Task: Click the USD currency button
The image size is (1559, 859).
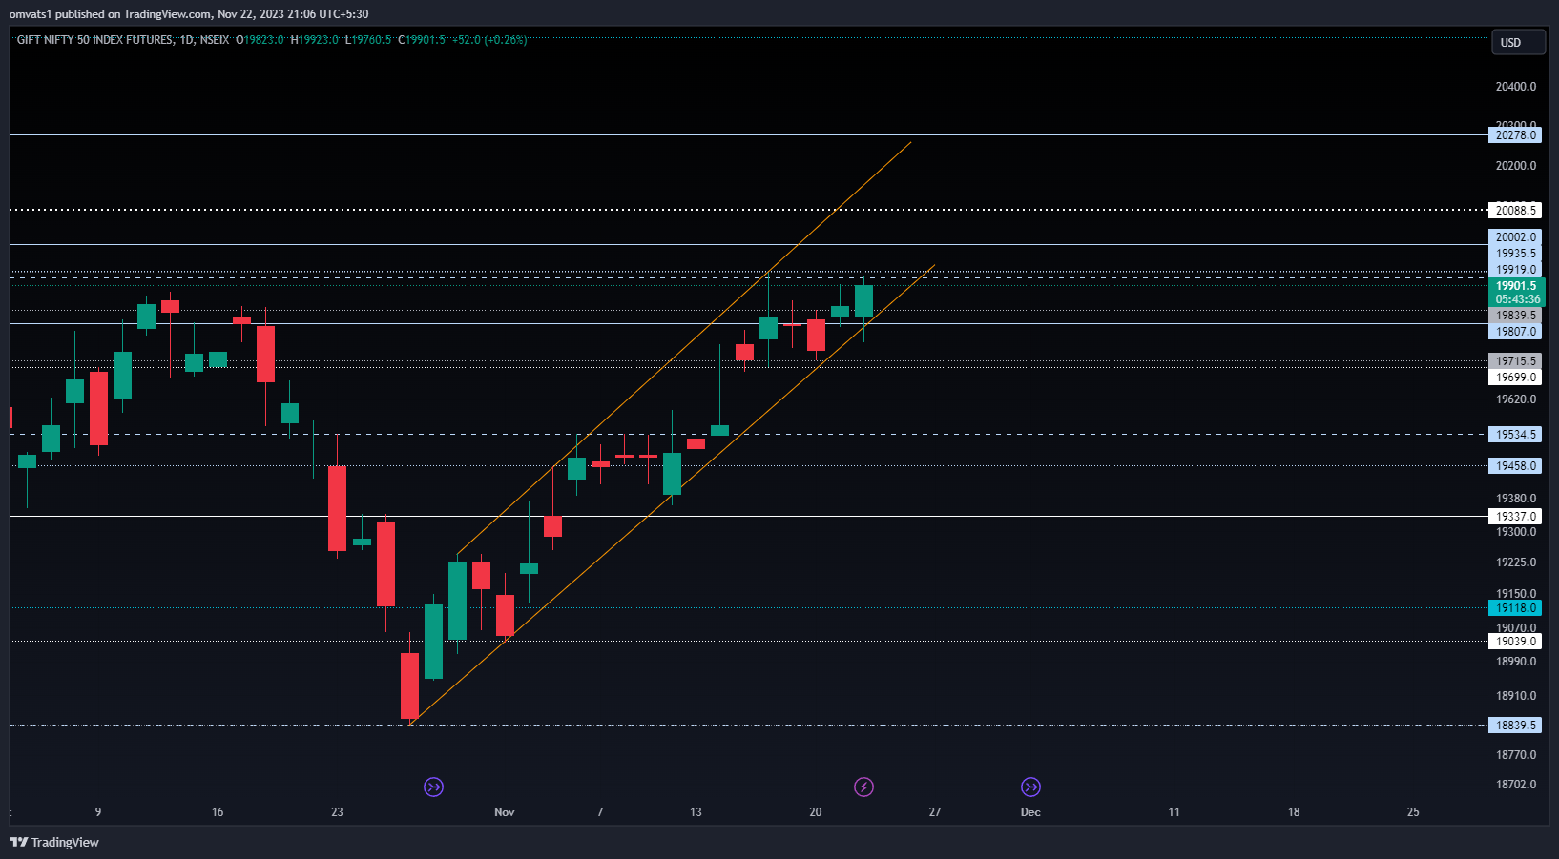Action: (1518, 43)
